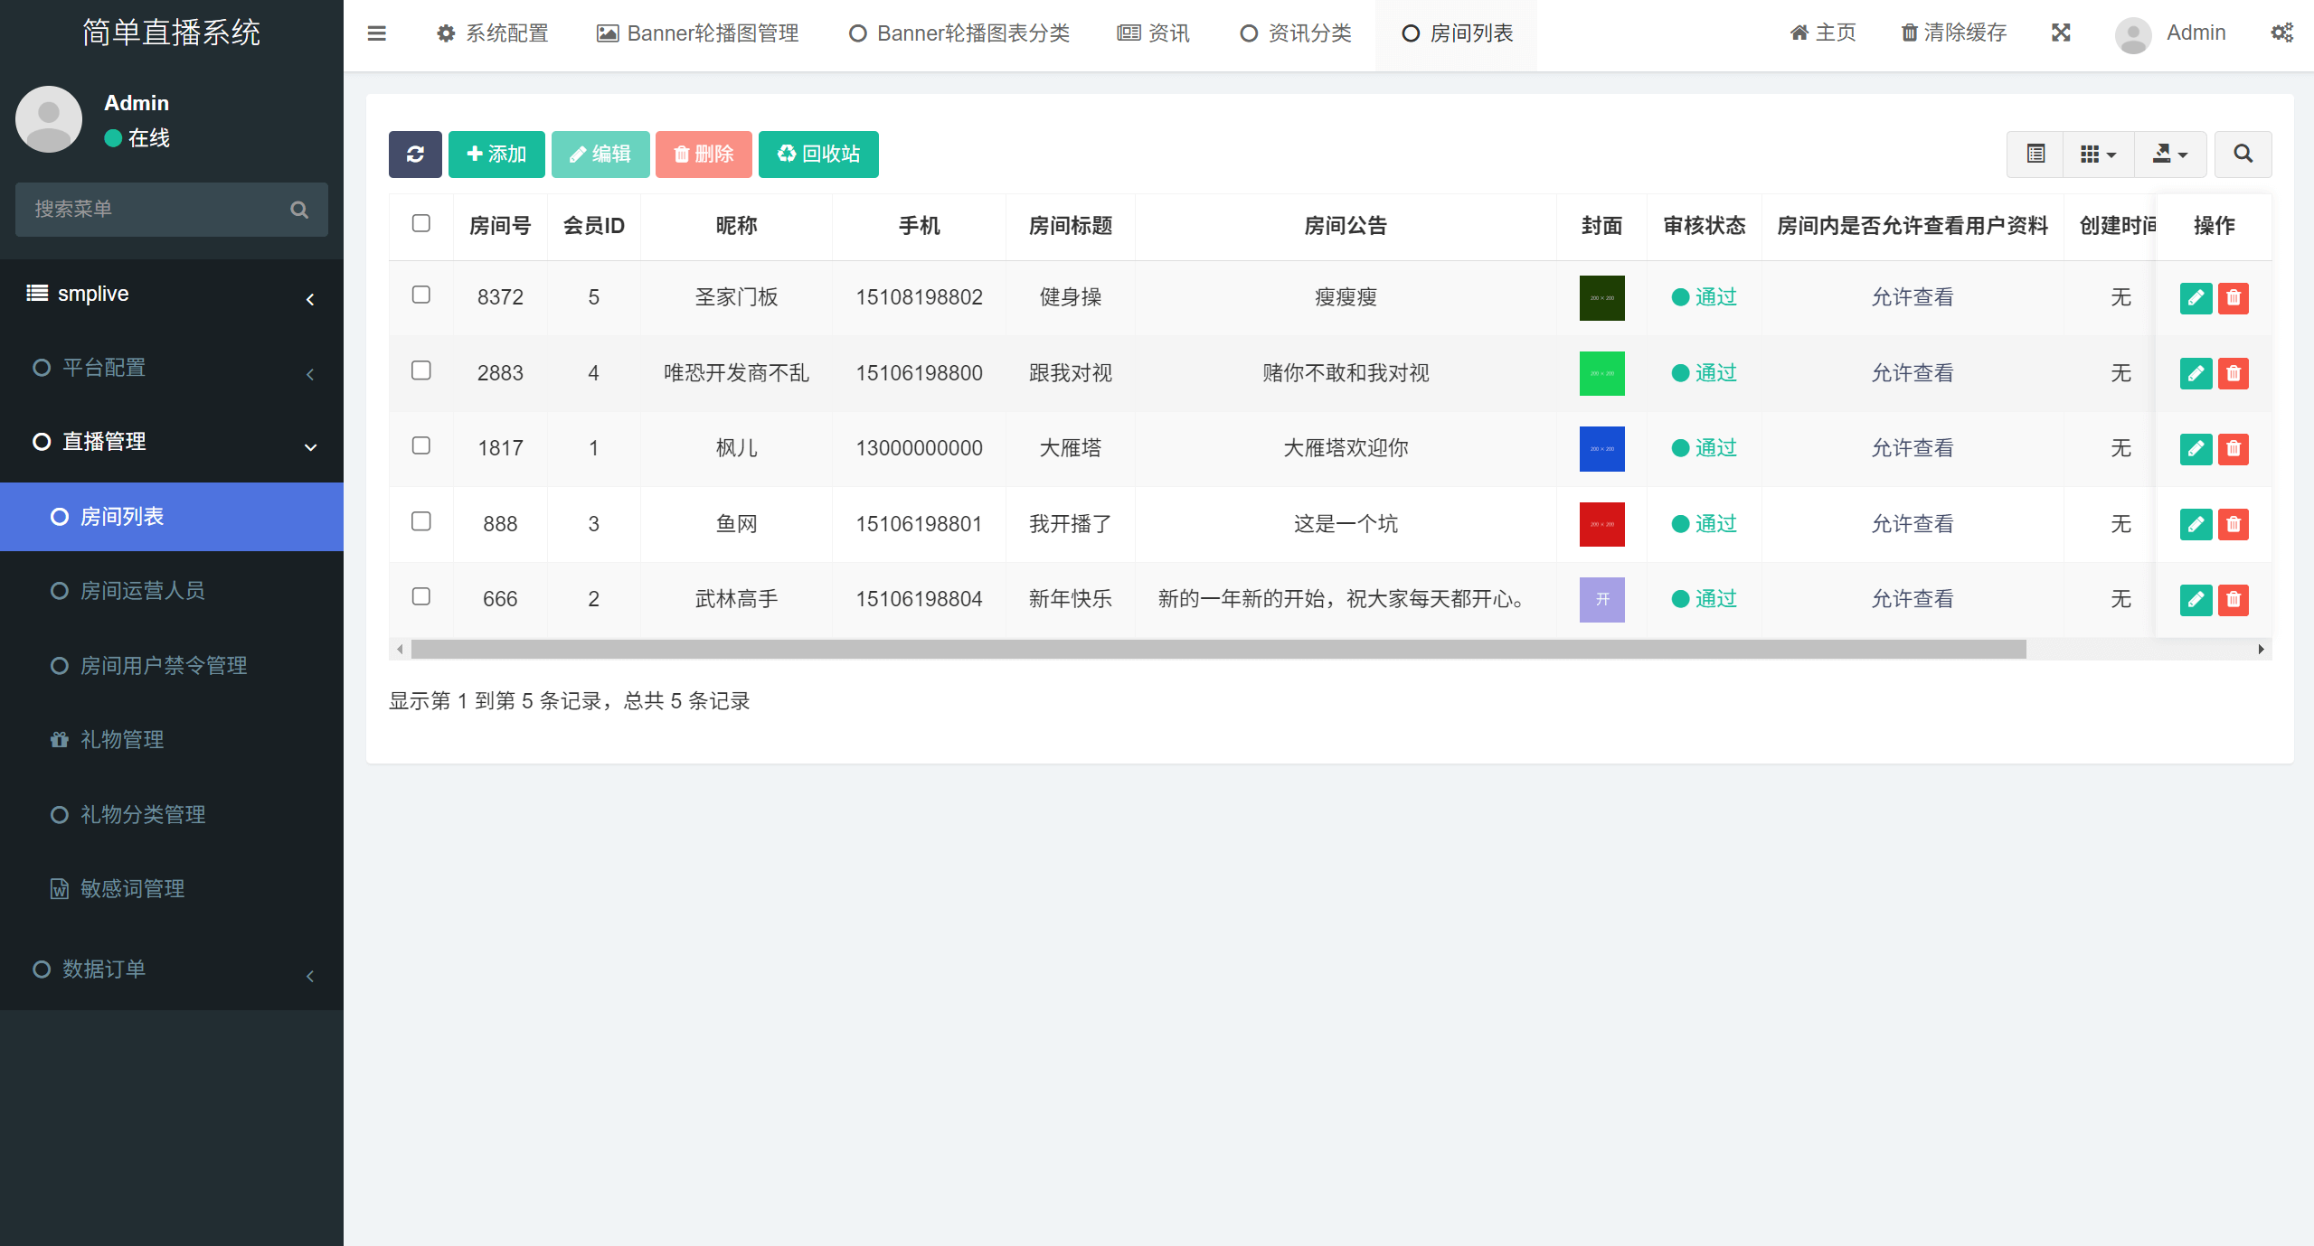Image resolution: width=2314 pixels, height=1246 pixels.
Task: Check the checkbox for room 888
Action: [x=420, y=521]
